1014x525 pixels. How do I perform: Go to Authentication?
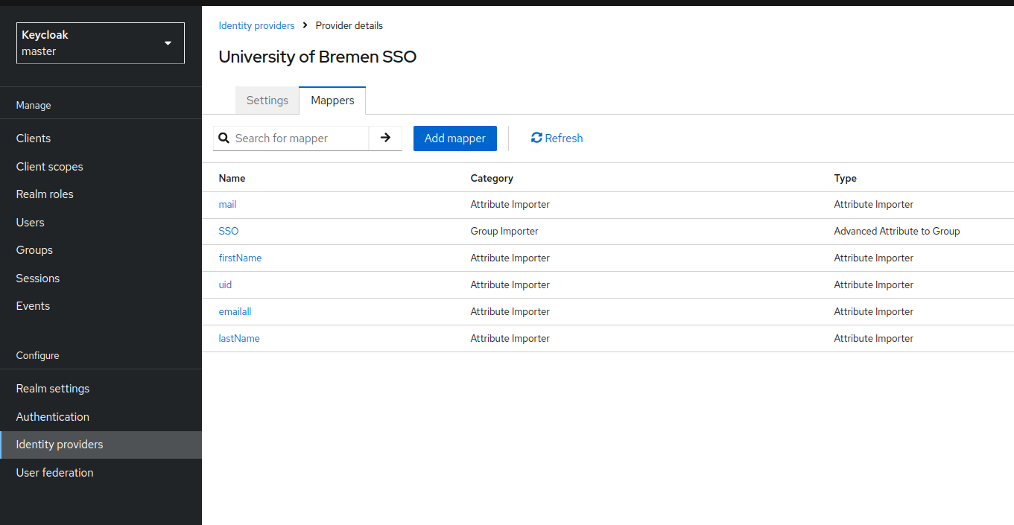[x=101, y=417]
